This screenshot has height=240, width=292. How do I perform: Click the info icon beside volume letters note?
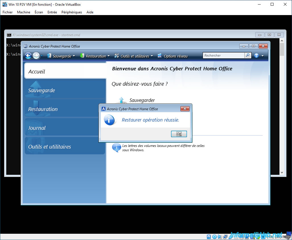(x=116, y=147)
